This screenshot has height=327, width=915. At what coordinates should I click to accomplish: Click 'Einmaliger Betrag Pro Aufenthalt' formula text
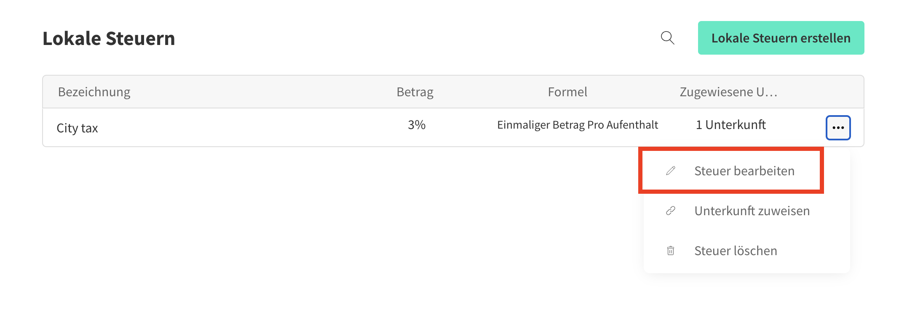(x=577, y=125)
